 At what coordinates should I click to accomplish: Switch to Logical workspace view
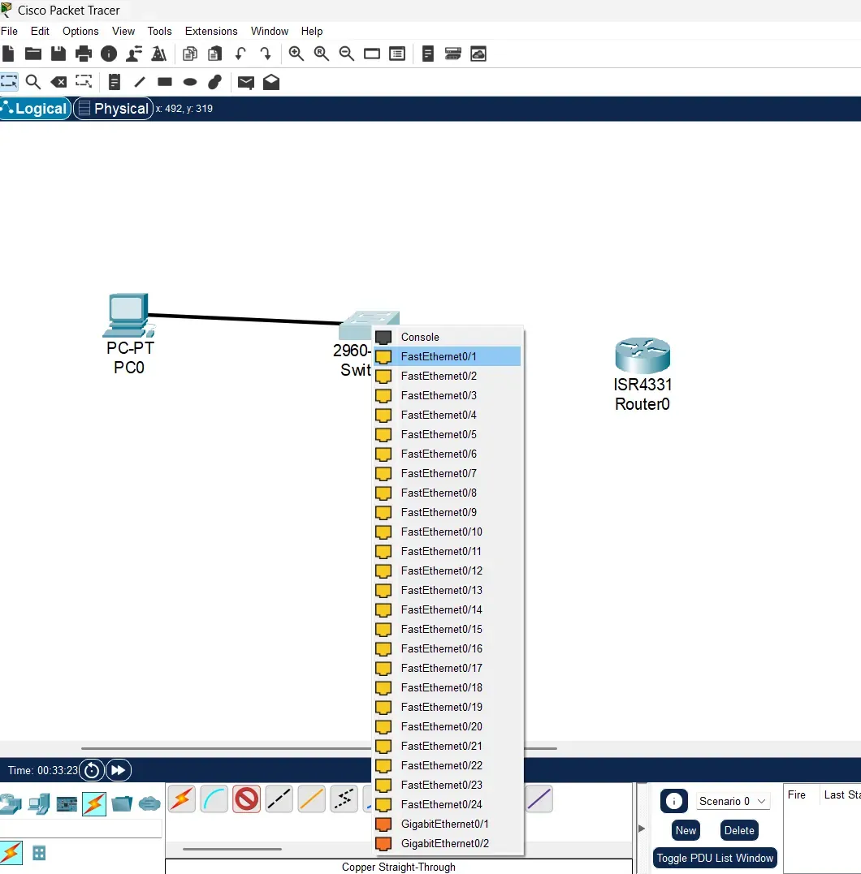coord(36,108)
